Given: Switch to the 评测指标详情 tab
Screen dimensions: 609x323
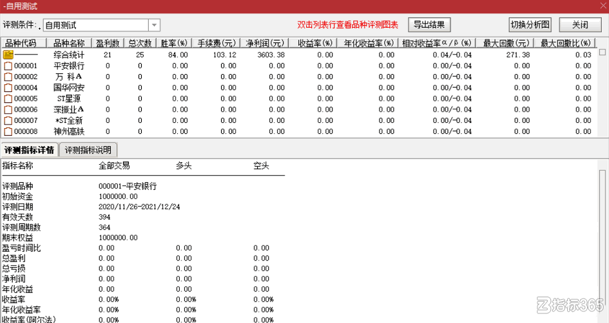Looking at the screenshot, I should (x=30, y=150).
